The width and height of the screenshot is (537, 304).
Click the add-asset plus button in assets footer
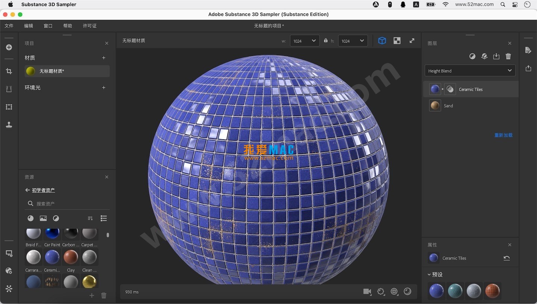[92, 295]
